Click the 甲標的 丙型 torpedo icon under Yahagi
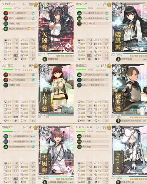This screenshot has width=147, height=184. tap(6, 24)
